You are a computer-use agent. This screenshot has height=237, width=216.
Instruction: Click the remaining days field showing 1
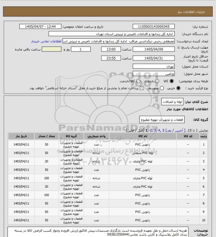click(81, 49)
